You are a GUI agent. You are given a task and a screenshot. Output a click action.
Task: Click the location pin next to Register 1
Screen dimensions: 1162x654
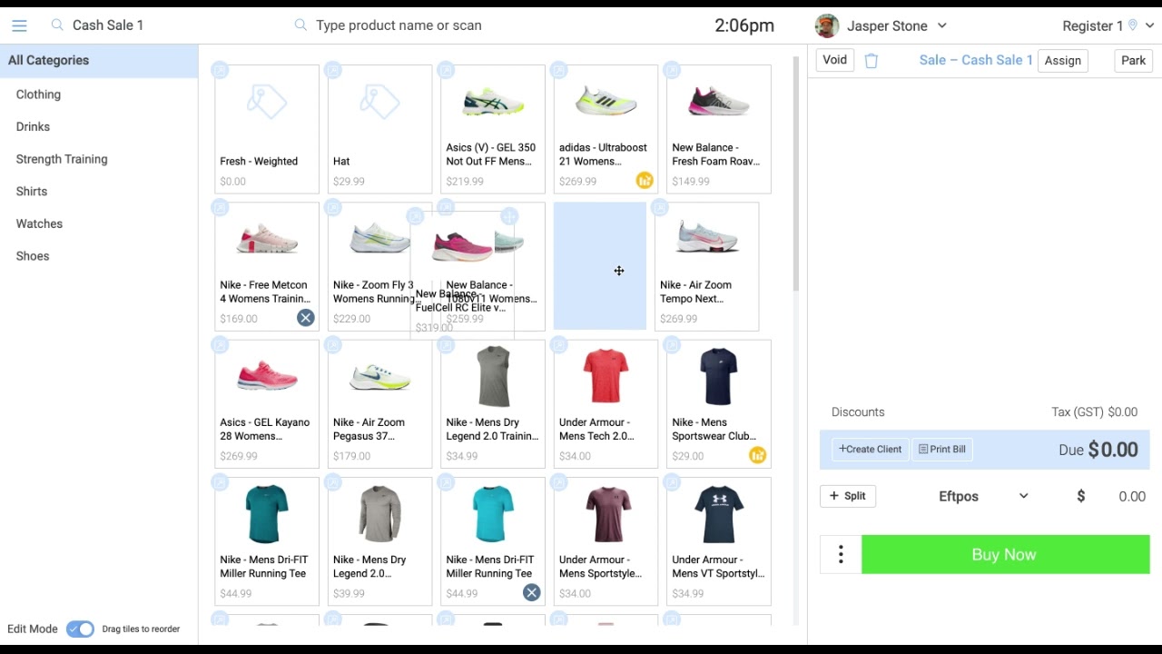[1133, 25]
